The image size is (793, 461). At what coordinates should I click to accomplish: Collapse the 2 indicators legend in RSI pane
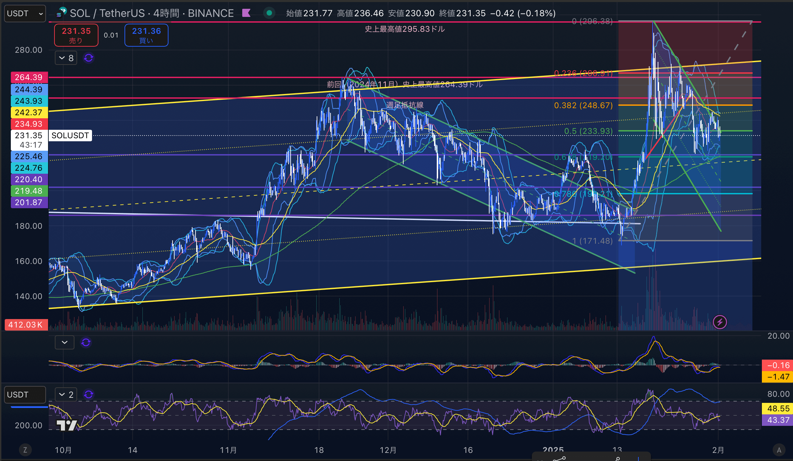tap(66, 394)
